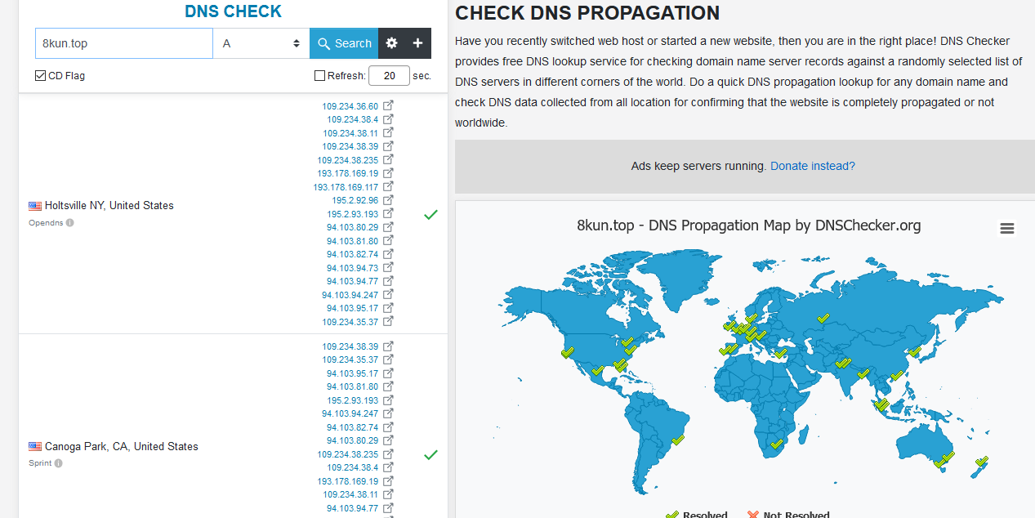The image size is (1035, 518).
Task: Click the green check mark for Holtsville NY
Action: click(x=431, y=214)
